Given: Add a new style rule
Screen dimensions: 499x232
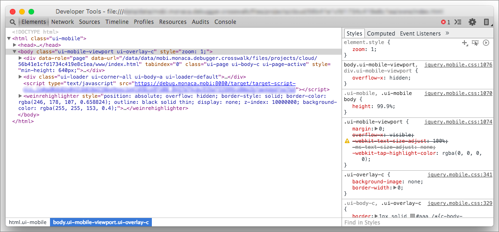Looking at the screenshot, I should [464, 43].
